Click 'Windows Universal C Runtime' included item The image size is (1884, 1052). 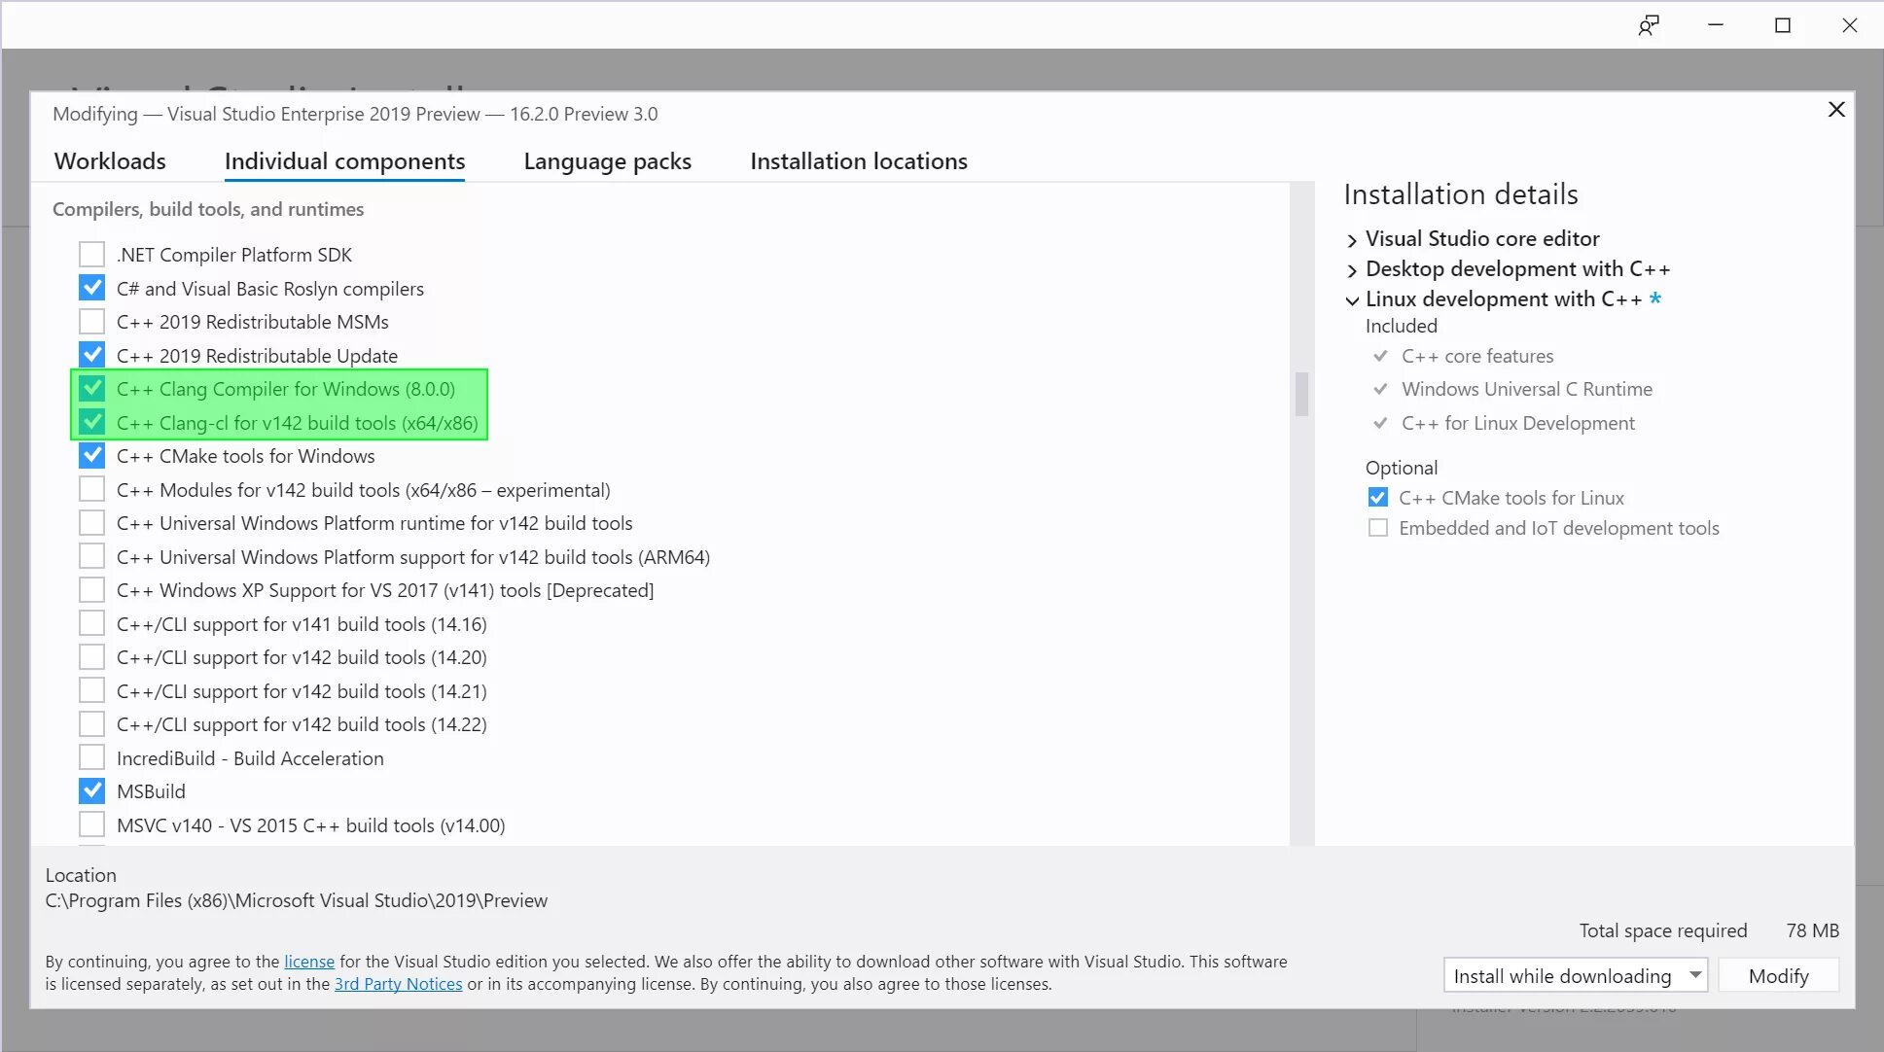[x=1526, y=389]
